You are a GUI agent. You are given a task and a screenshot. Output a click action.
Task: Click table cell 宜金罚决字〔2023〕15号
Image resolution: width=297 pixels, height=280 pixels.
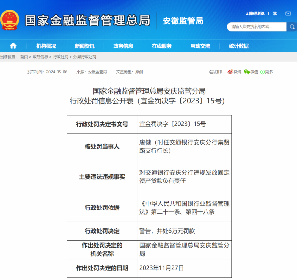(x=184, y=124)
